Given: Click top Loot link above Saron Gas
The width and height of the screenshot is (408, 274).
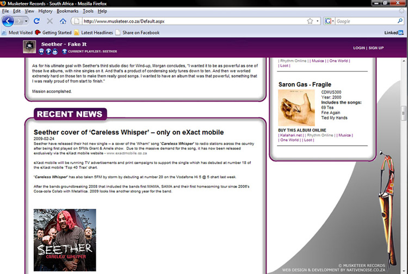Looking at the screenshot, I should tap(284, 66).
